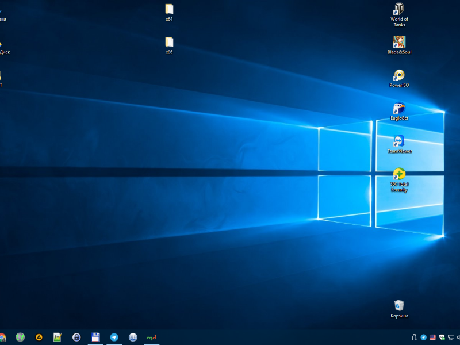Select the EagleGet desktop shortcut
The image size is (460, 345).
399,111
